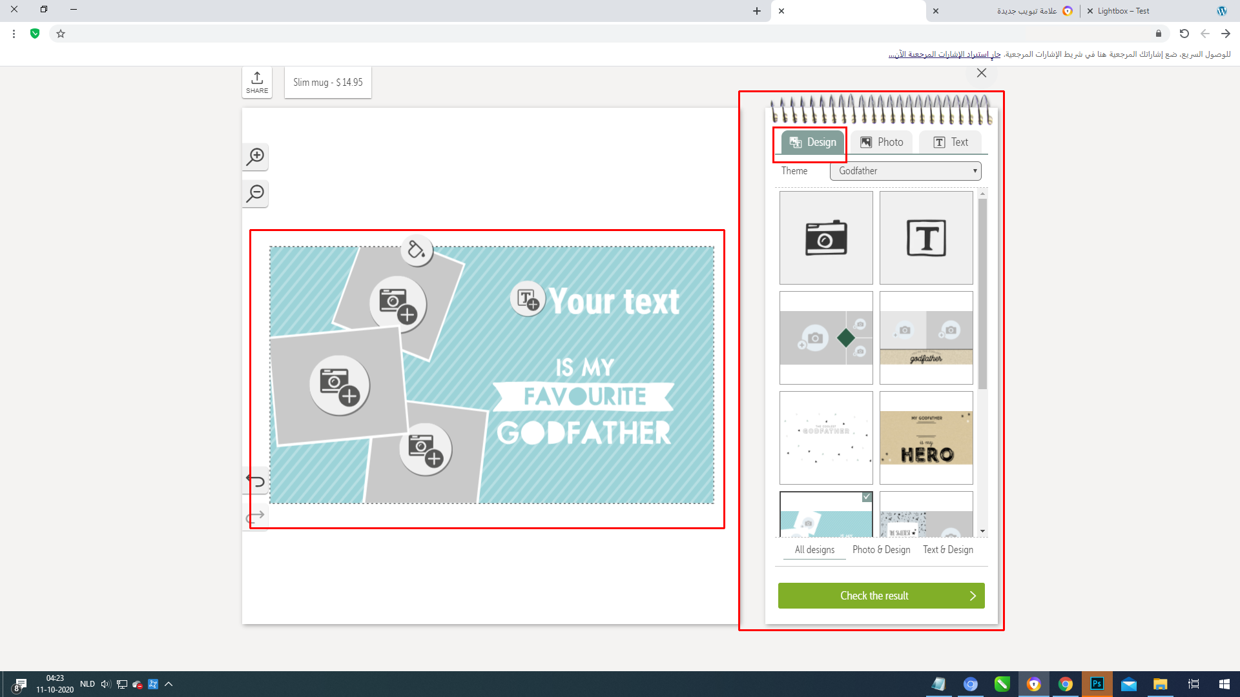Select the HERO godfather design thumbnail
The image size is (1240, 697).
[926, 438]
